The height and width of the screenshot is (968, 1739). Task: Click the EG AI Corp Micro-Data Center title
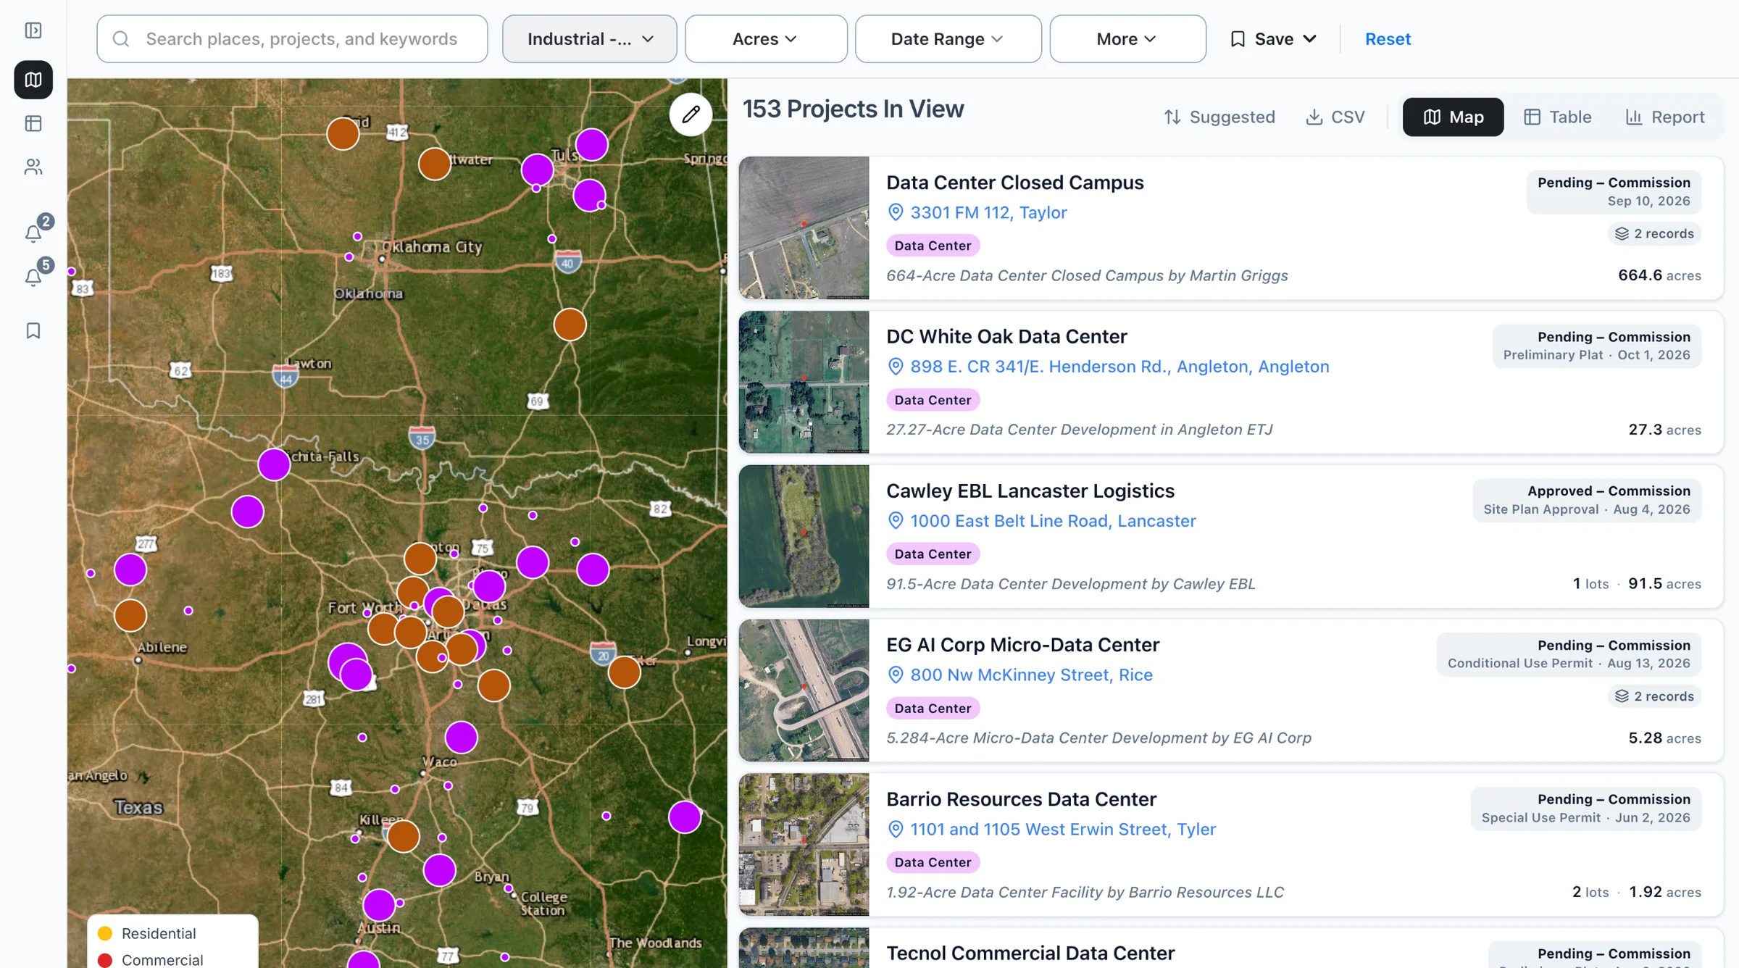1022,645
